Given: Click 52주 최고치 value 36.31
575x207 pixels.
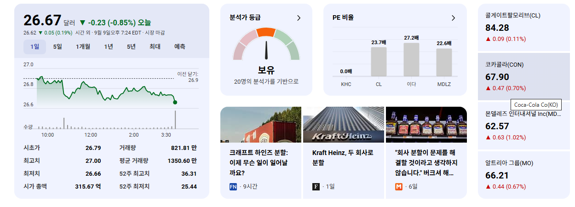Looking at the screenshot, I should 189,173.
